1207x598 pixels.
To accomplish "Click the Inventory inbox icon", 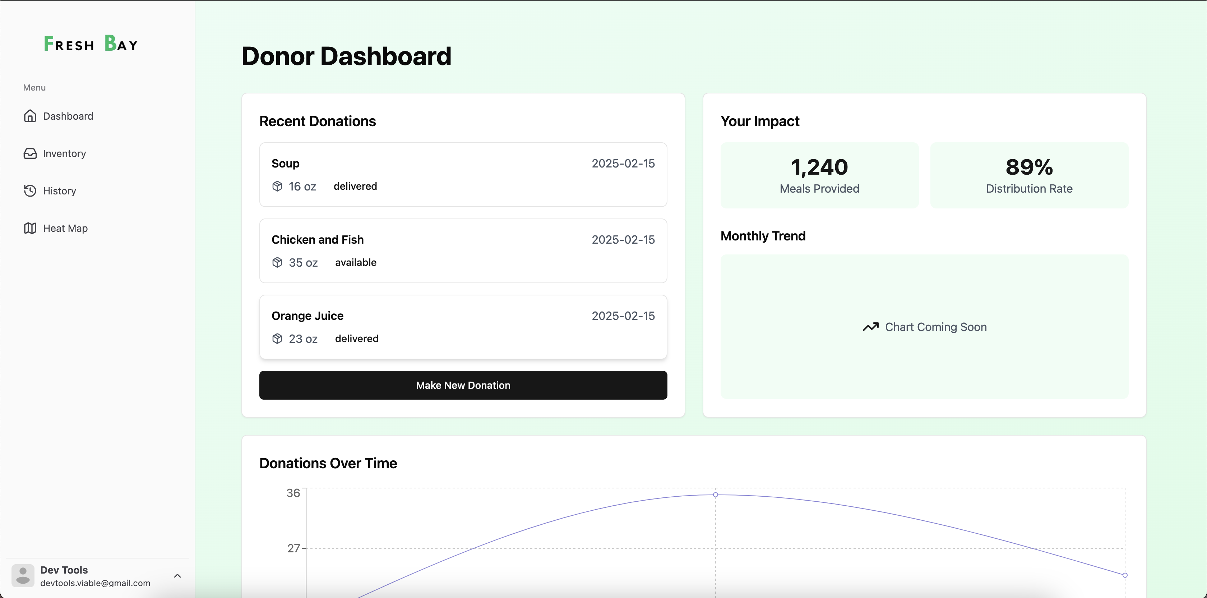I will [x=30, y=153].
